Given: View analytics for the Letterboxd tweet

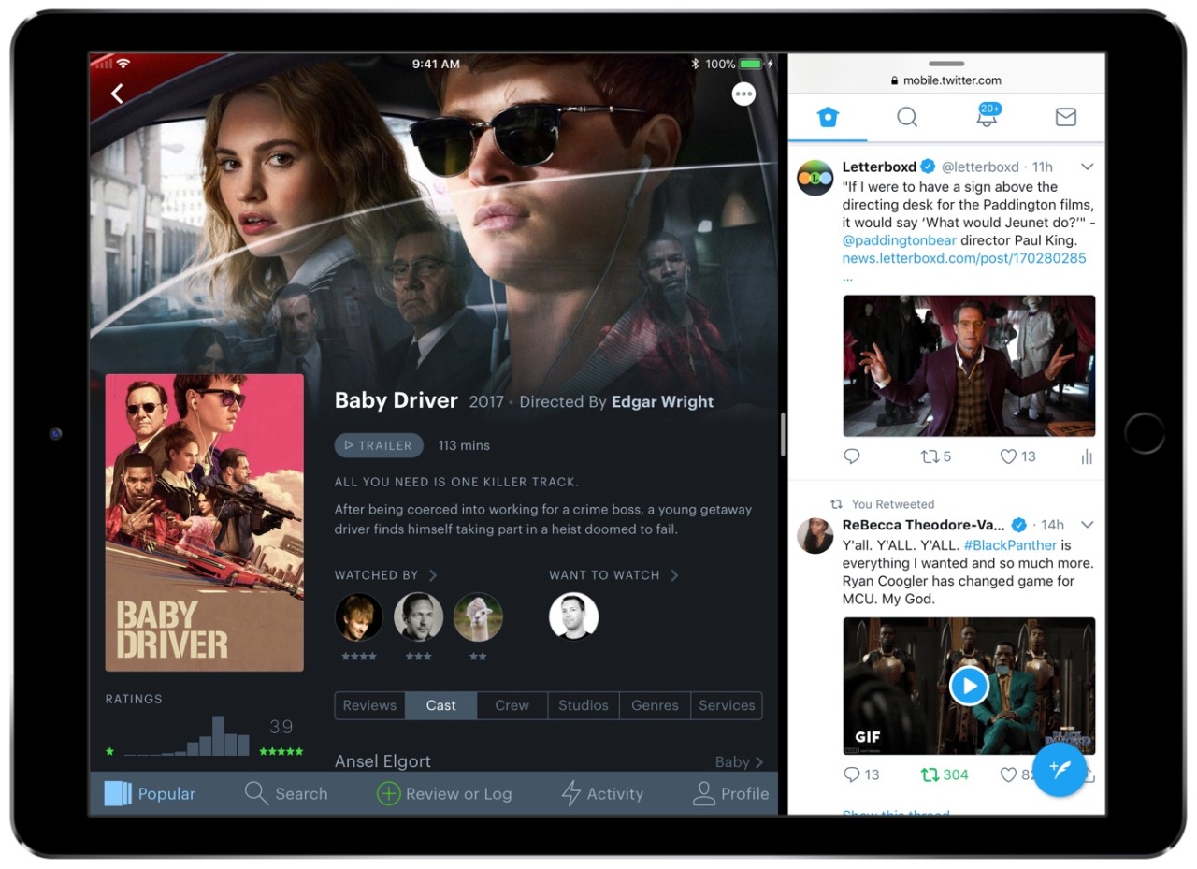Looking at the screenshot, I should pos(1087,456).
